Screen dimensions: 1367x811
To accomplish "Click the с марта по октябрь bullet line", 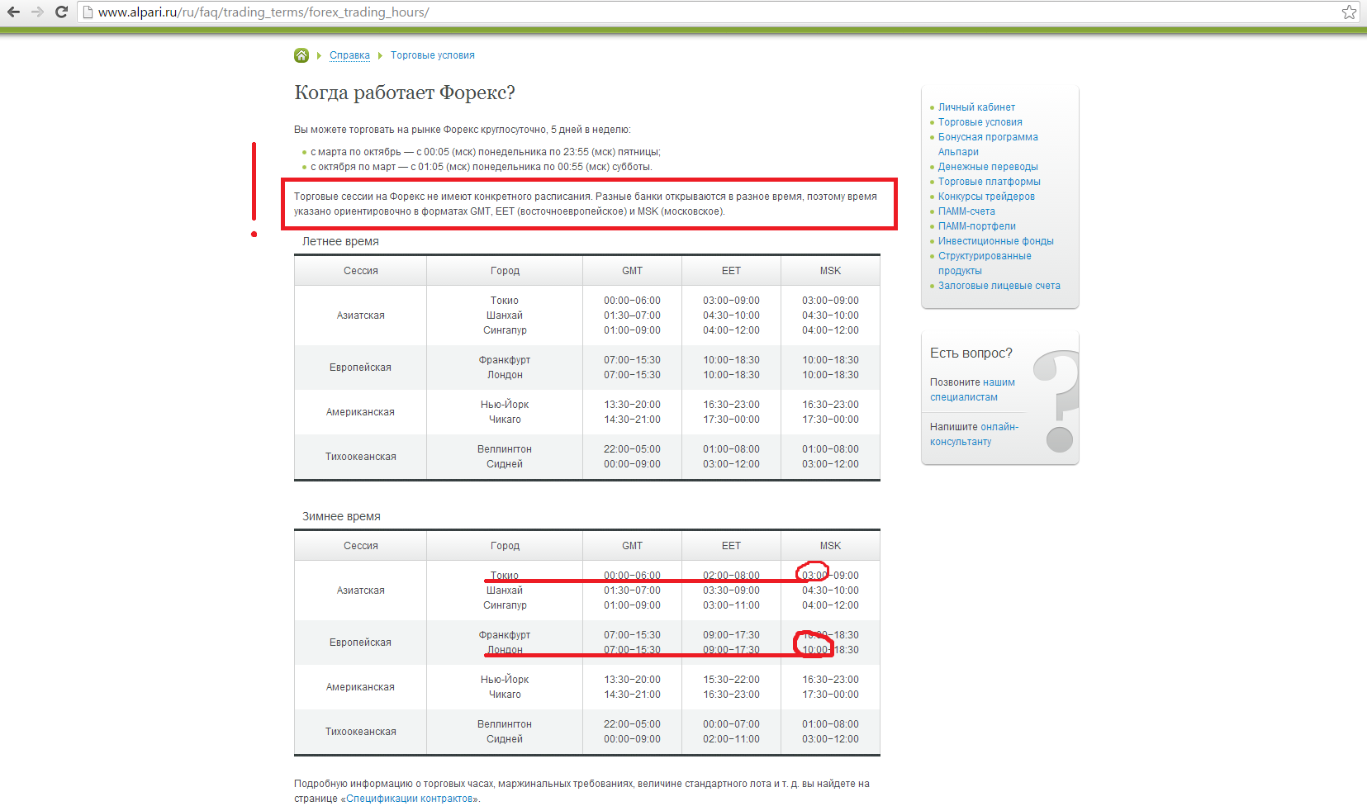I will [486, 152].
